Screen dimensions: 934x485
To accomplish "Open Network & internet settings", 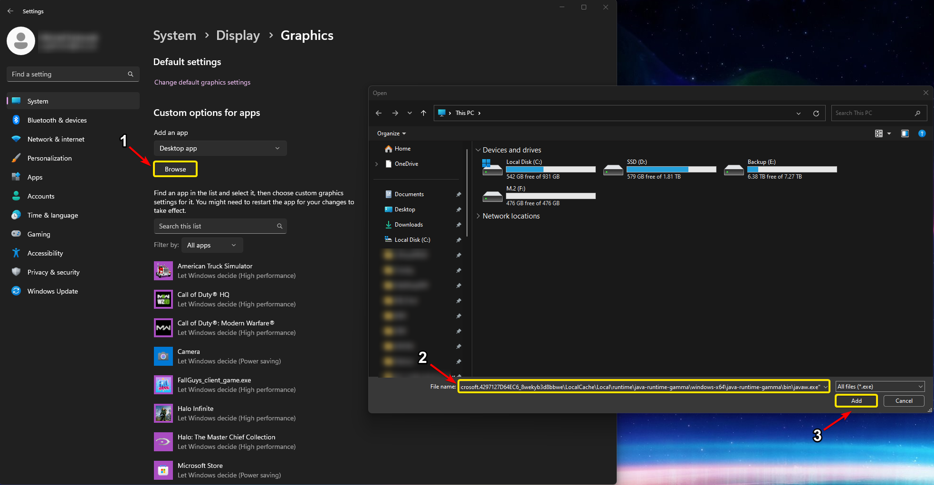I will pos(73,139).
